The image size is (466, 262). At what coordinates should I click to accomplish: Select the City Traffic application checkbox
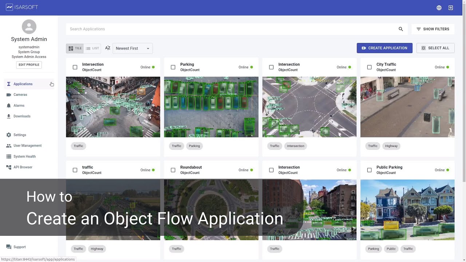369,67
